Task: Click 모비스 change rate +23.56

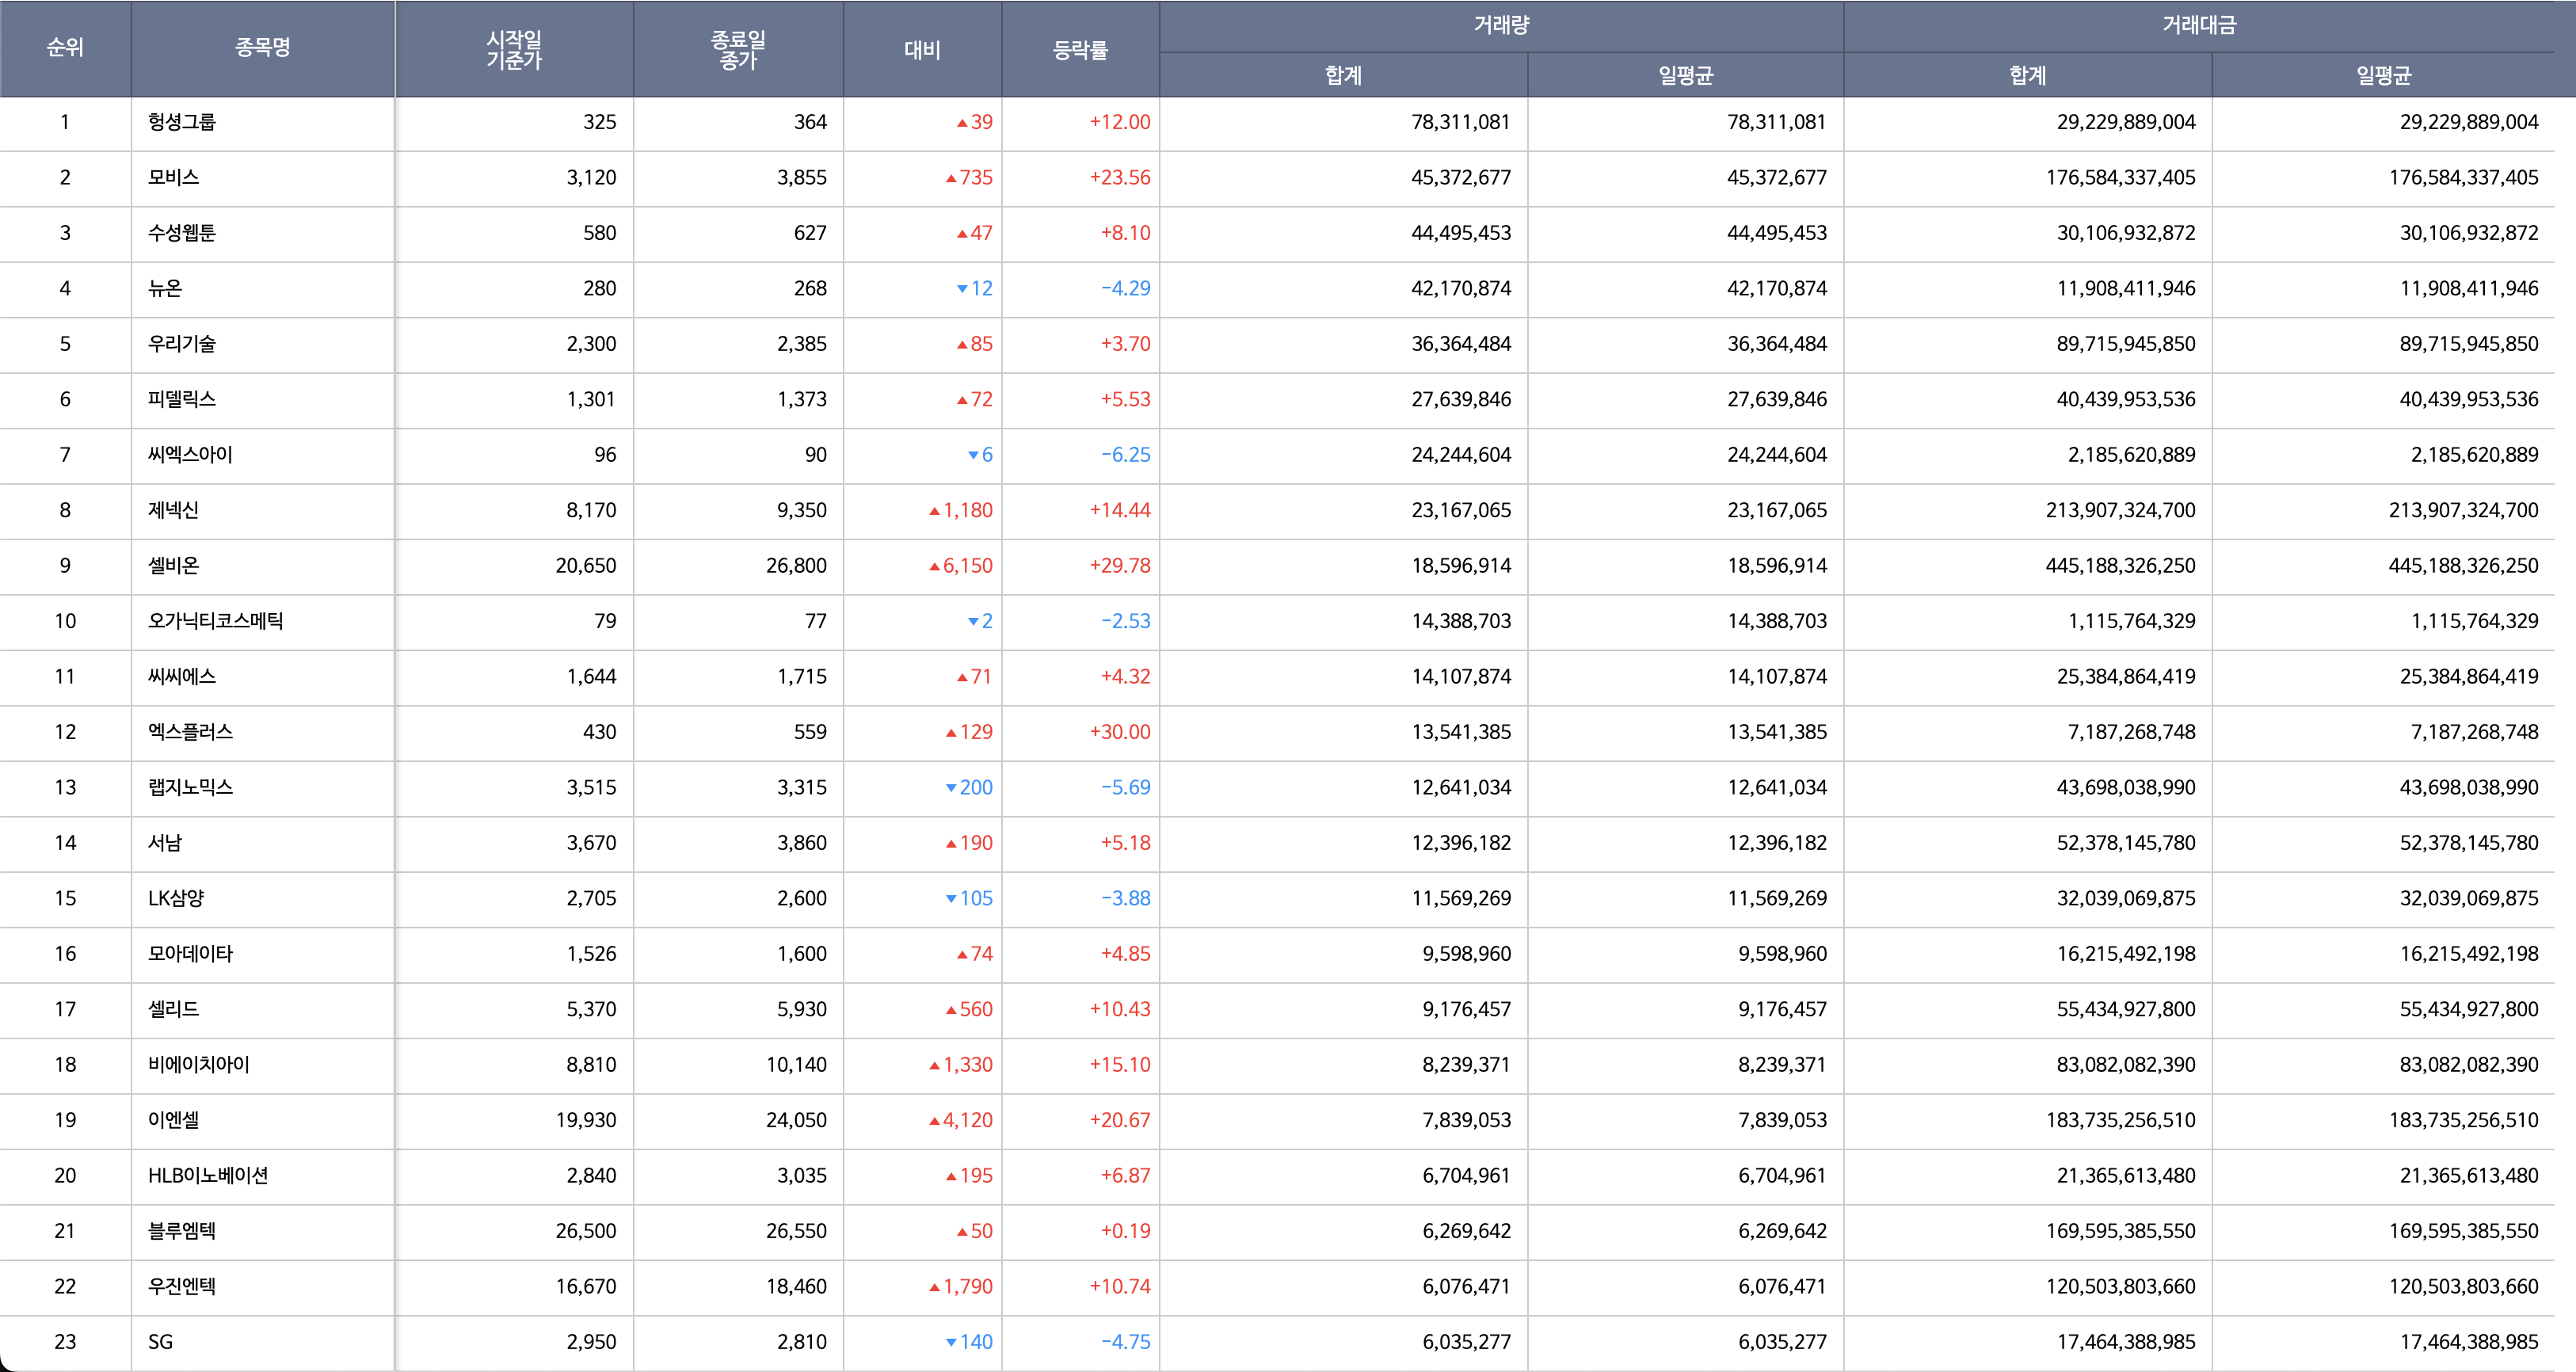Action: pos(1120,177)
